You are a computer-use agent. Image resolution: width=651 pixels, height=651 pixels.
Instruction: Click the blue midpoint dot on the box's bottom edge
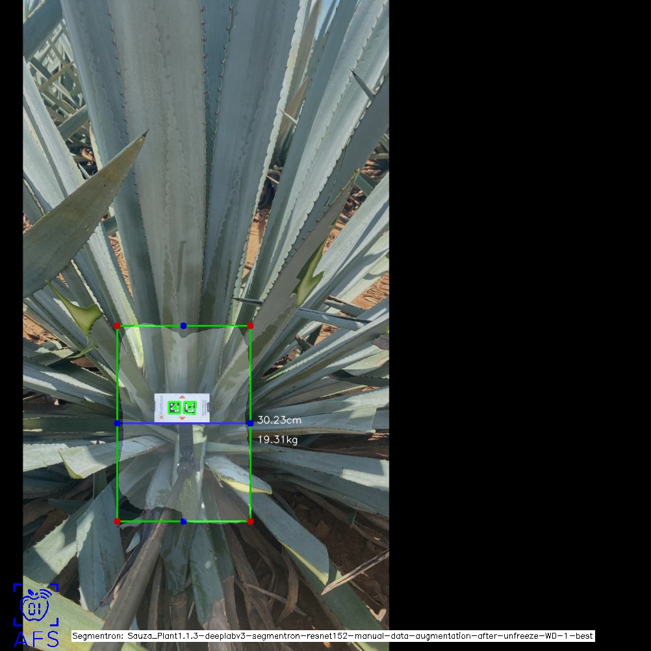(183, 522)
